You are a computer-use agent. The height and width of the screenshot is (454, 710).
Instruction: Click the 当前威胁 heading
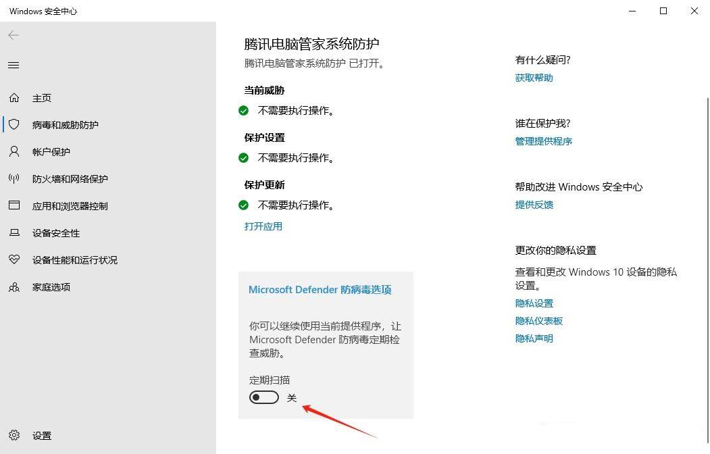tap(264, 90)
